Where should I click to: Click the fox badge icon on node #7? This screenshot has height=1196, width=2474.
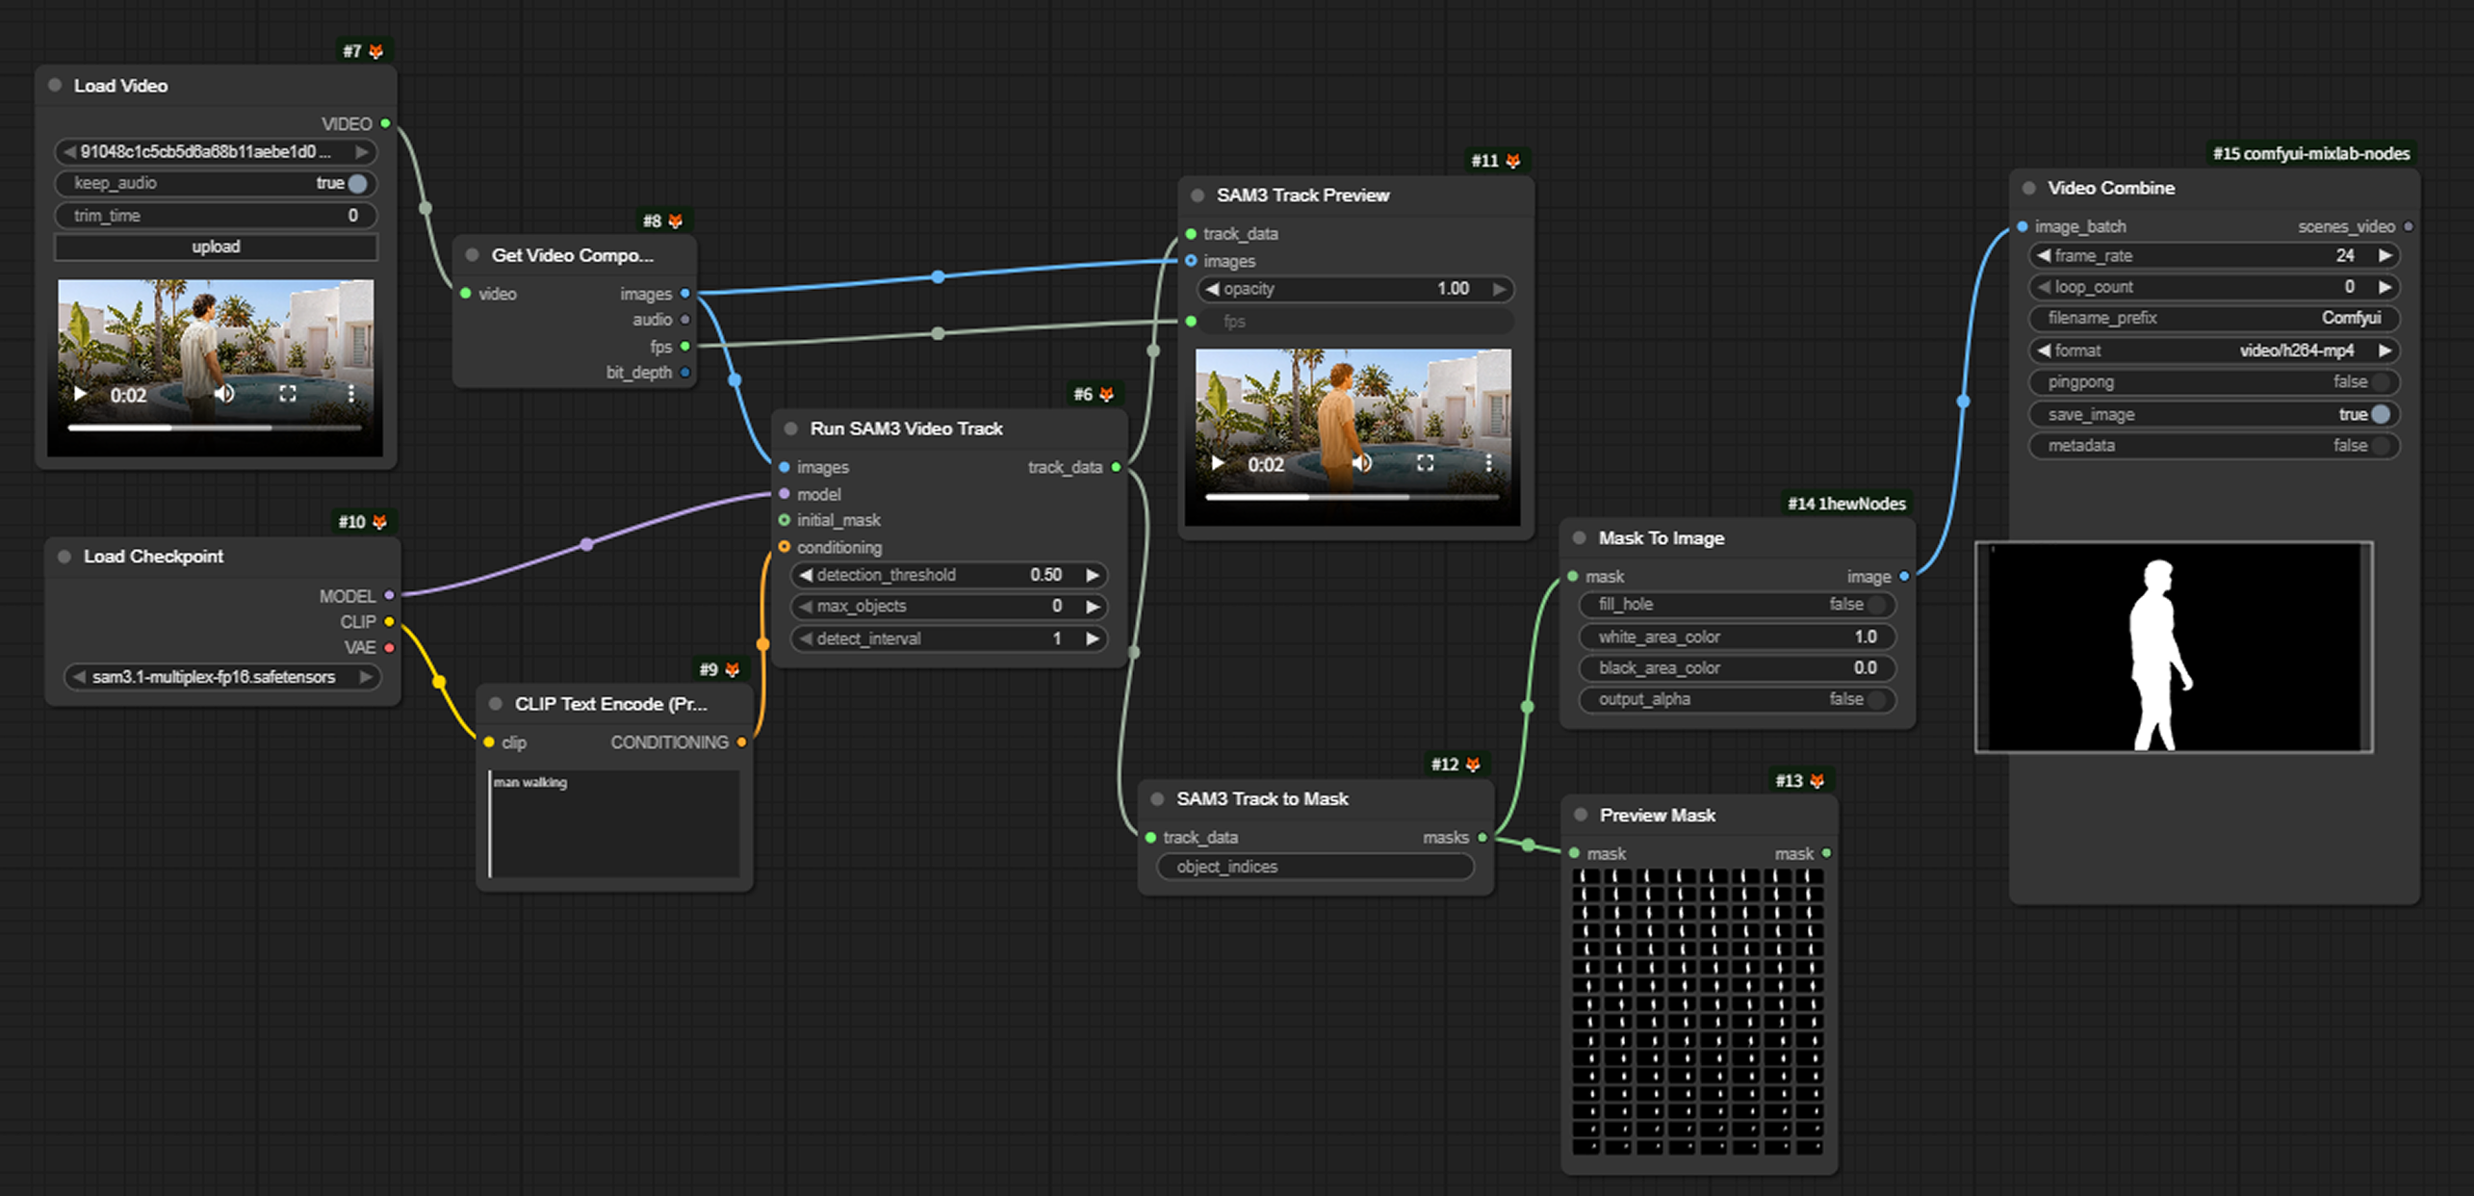pos(376,51)
